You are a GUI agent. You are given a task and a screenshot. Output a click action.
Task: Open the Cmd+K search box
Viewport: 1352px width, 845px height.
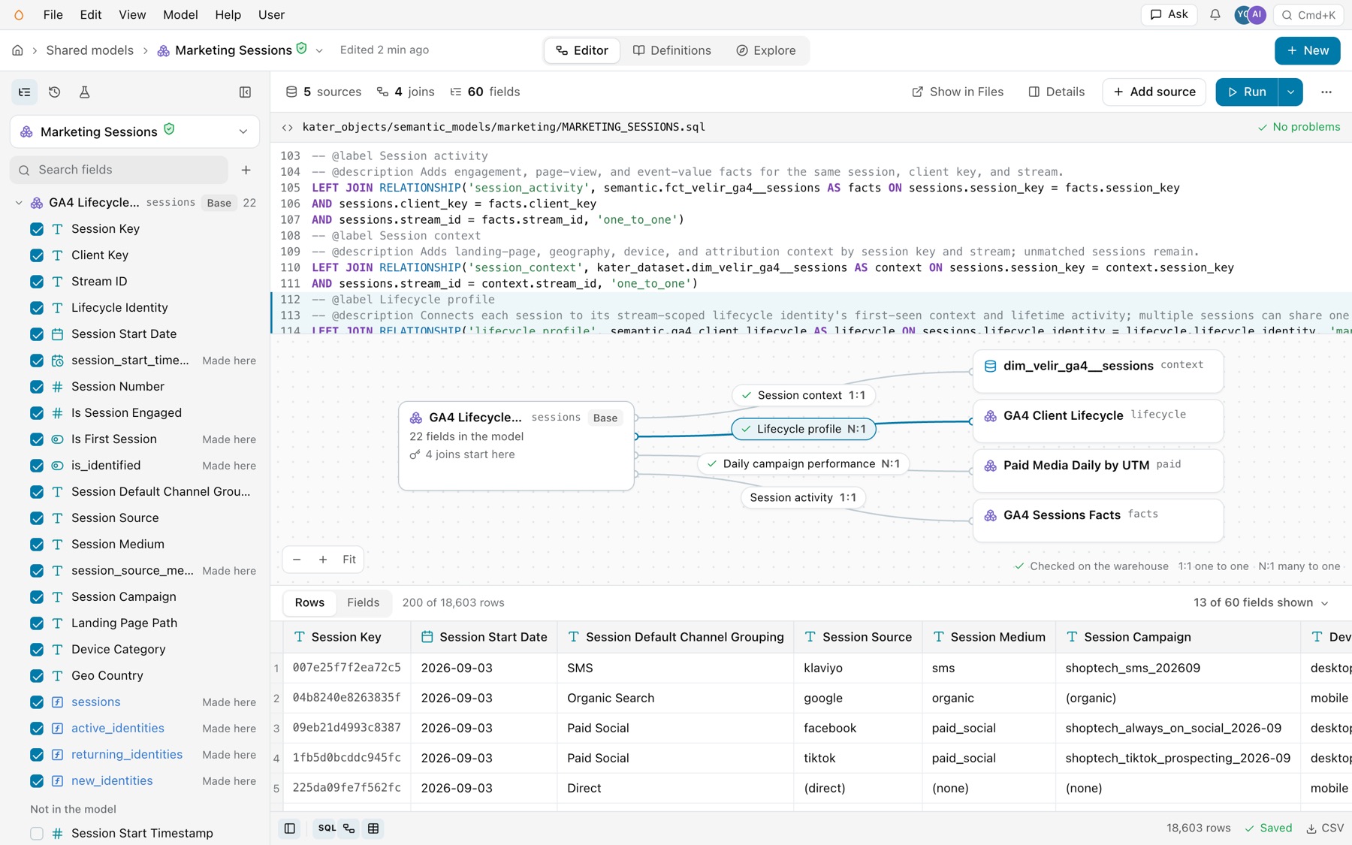click(1309, 15)
